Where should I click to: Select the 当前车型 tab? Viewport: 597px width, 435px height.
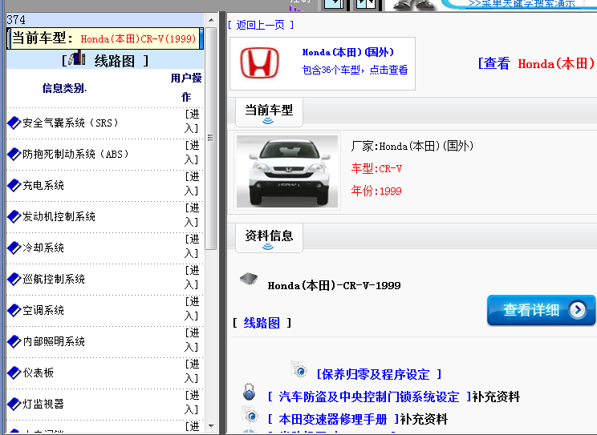tap(269, 112)
